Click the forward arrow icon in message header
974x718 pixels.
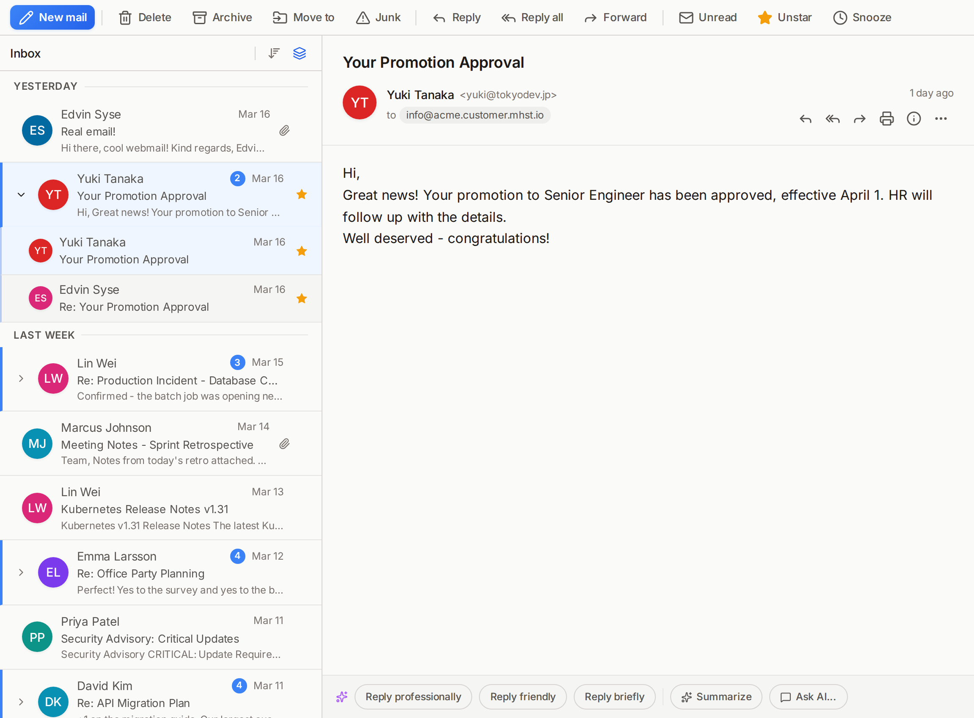click(859, 119)
